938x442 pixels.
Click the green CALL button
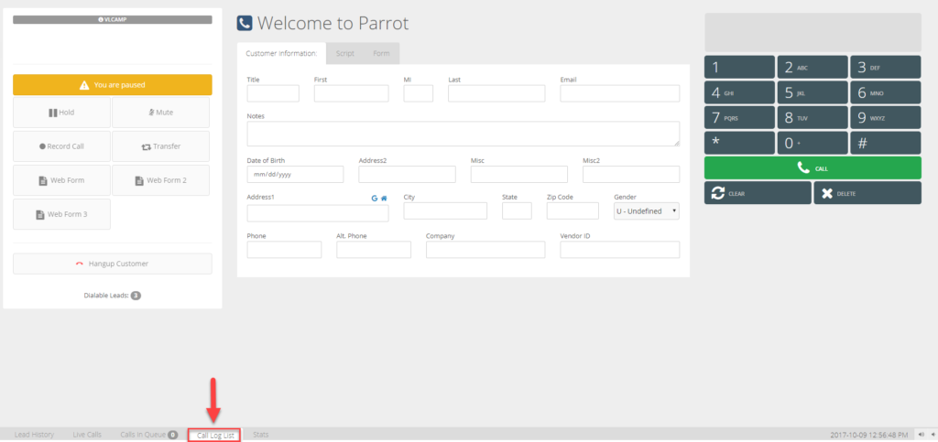tap(813, 168)
